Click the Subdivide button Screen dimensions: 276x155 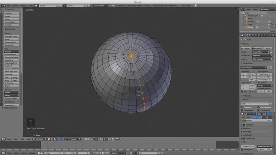(12, 66)
